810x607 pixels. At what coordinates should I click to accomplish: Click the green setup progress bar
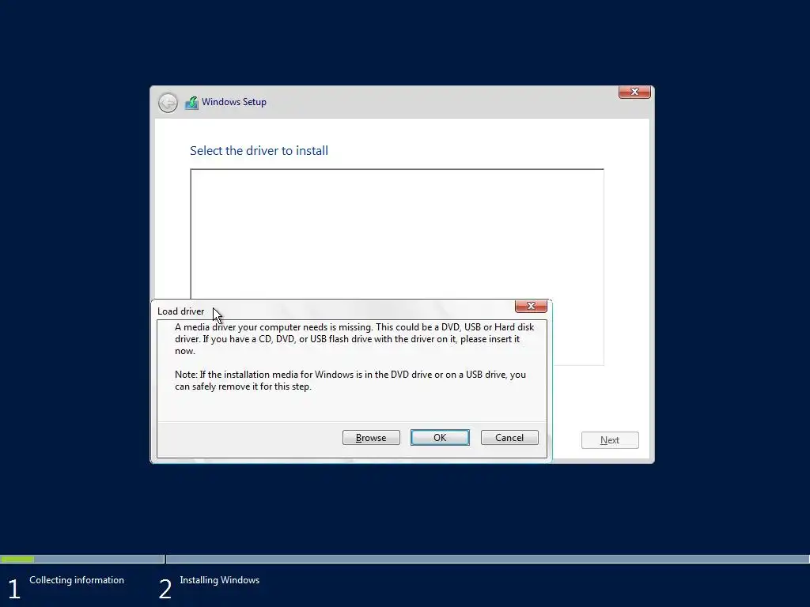tap(17, 559)
